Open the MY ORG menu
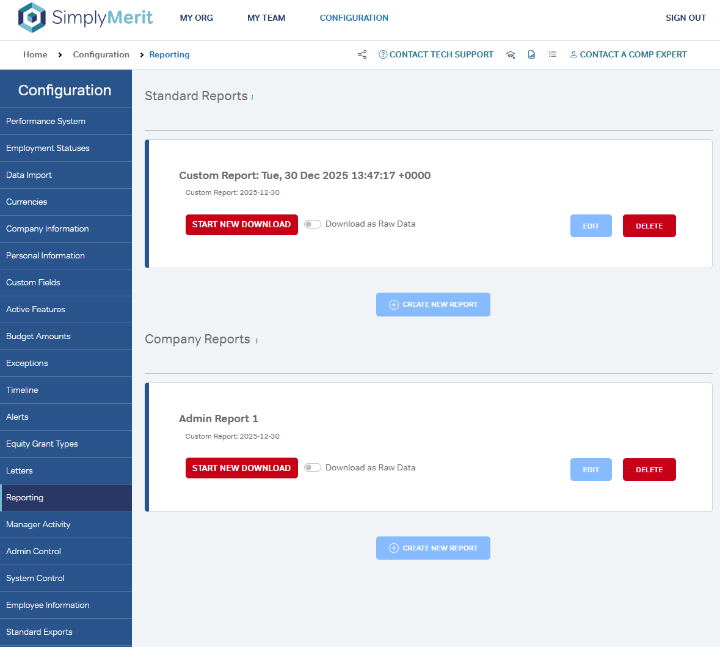The image size is (720, 647). pos(196,18)
